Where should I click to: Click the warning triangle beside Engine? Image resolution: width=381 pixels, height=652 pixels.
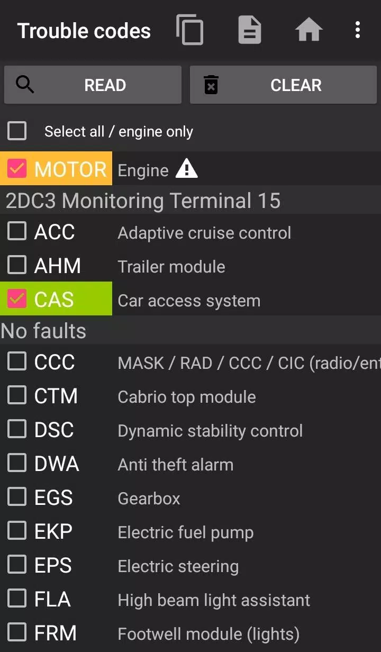click(186, 169)
